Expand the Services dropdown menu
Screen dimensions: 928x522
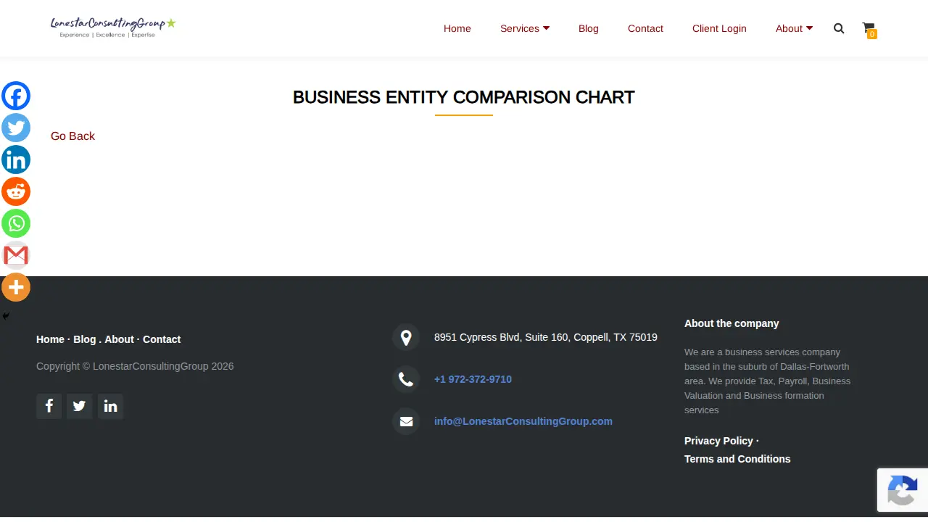[525, 28]
